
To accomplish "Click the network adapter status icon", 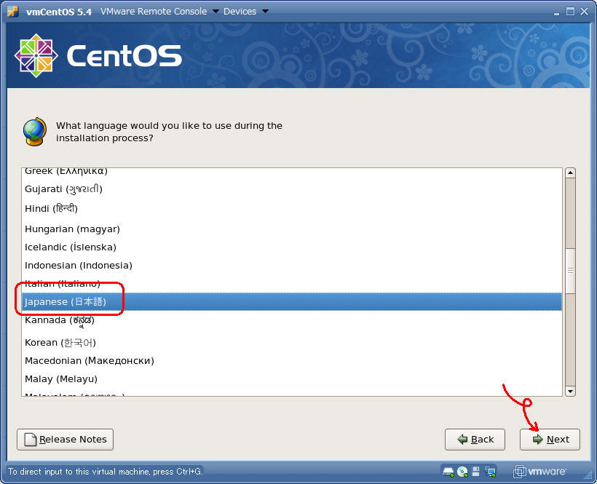I will (x=490, y=471).
